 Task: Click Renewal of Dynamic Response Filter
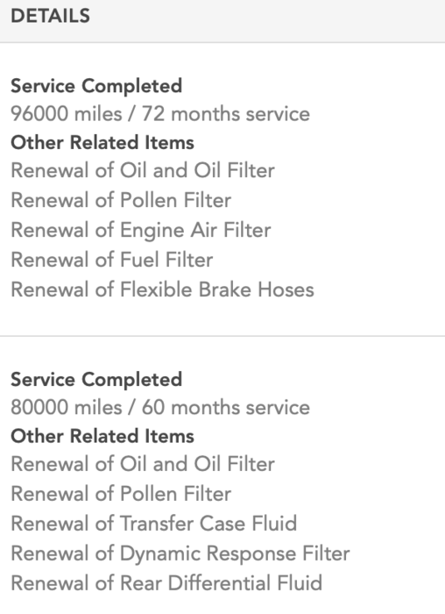click(180, 554)
